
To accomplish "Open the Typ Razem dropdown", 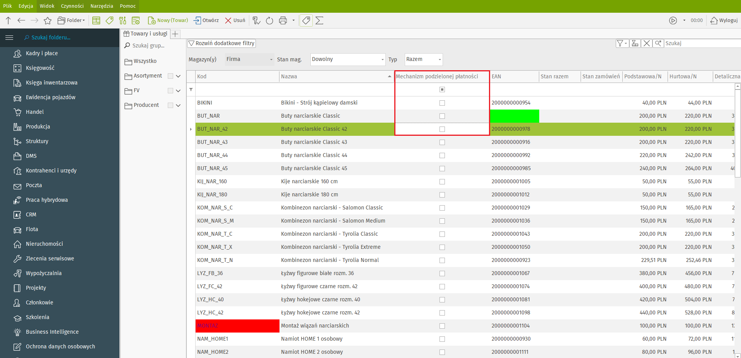I will tap(424, 59).
